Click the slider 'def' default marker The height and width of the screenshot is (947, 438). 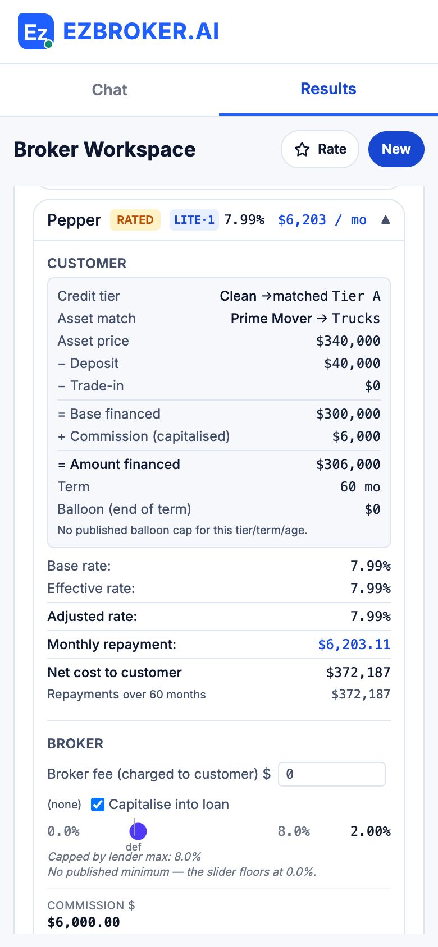coord(134,847)
